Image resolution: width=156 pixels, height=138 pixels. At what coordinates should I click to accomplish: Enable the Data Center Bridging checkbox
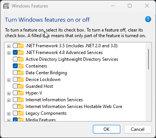pyautogui.click(x=15, y=73)
